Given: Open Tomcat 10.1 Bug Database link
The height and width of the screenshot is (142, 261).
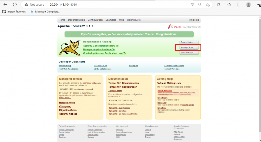Looking at the screenshot, I should click(119, 108).
